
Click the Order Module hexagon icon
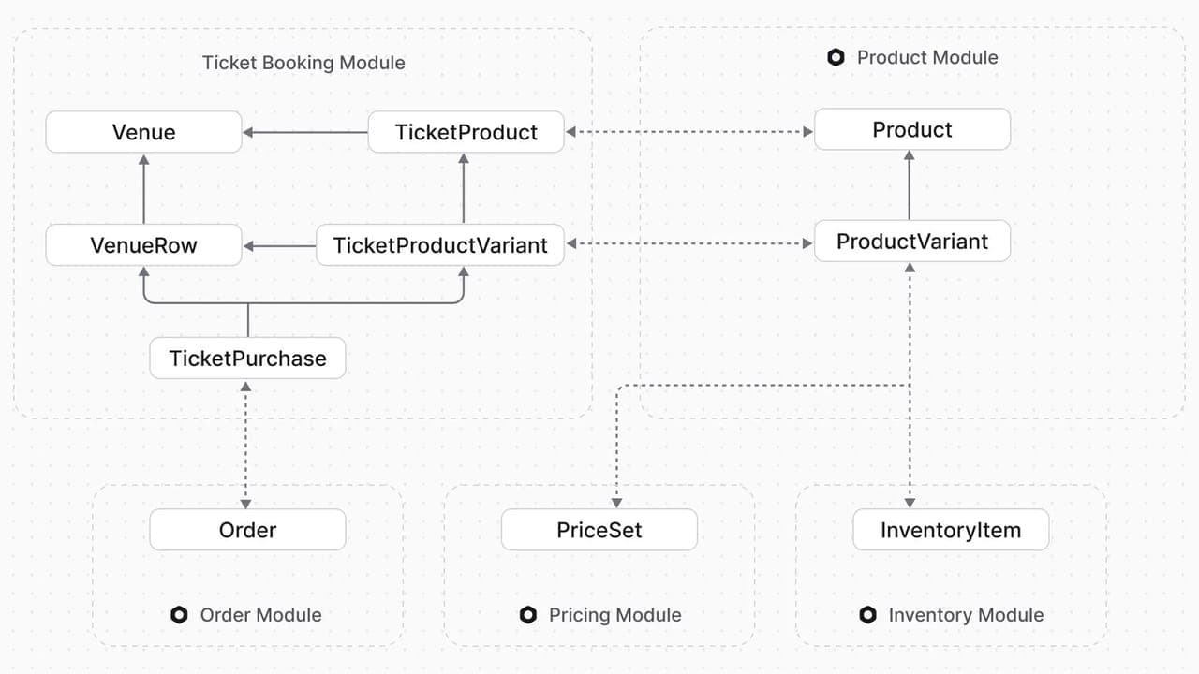pyautogui.click(x=179, y=615)
